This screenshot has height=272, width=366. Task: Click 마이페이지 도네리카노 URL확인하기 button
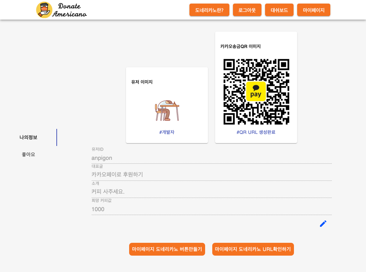[x=253, y=249]
